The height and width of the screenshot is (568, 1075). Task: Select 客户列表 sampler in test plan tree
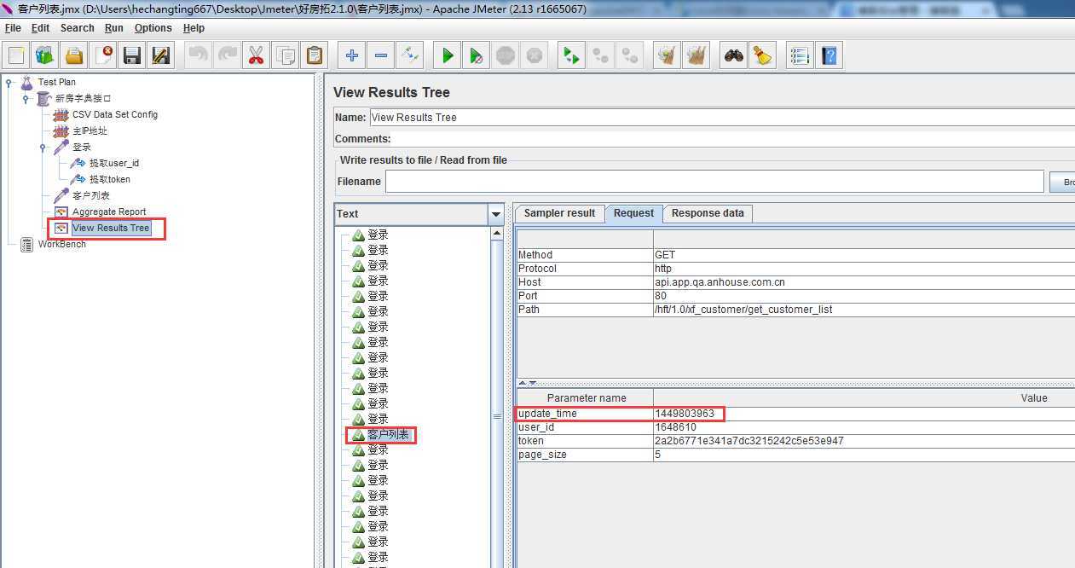(91, 195)
